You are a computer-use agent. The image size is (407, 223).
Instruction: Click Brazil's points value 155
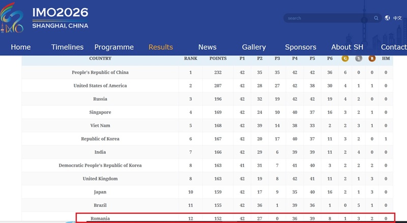[x=218, y=205]
